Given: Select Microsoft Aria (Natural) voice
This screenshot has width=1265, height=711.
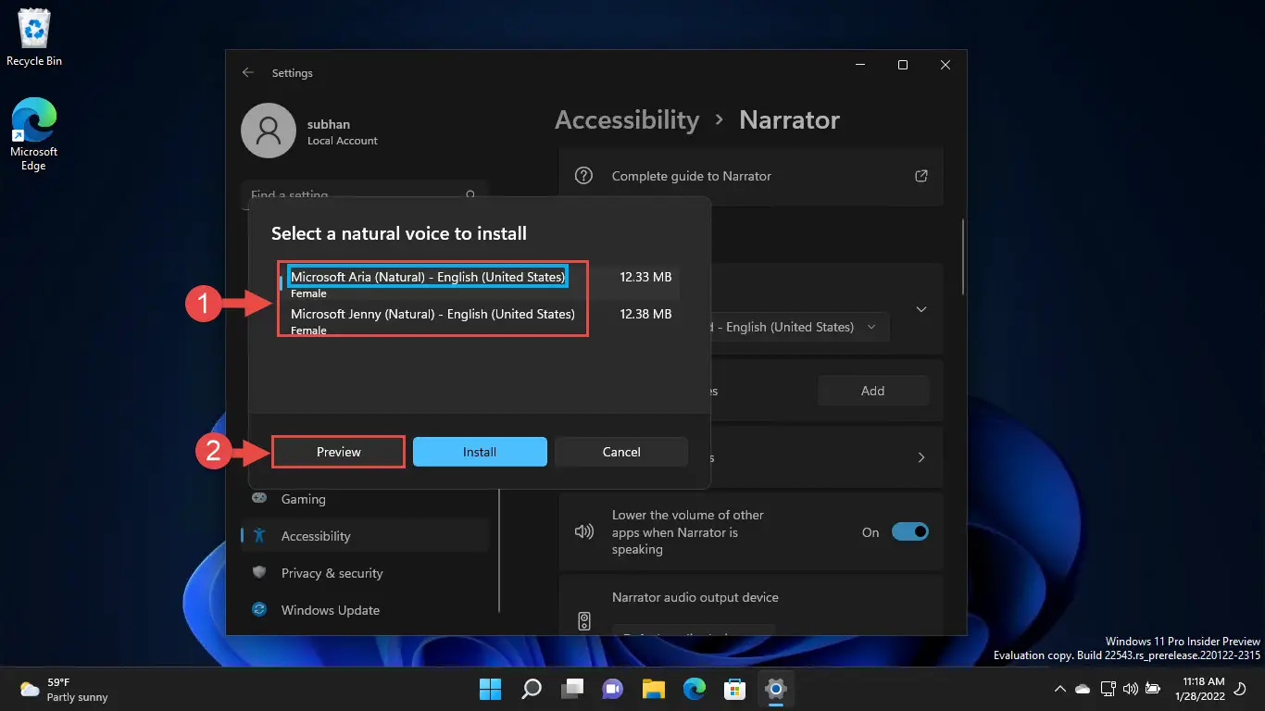Looking at the screenshot, I should (480, 282).
